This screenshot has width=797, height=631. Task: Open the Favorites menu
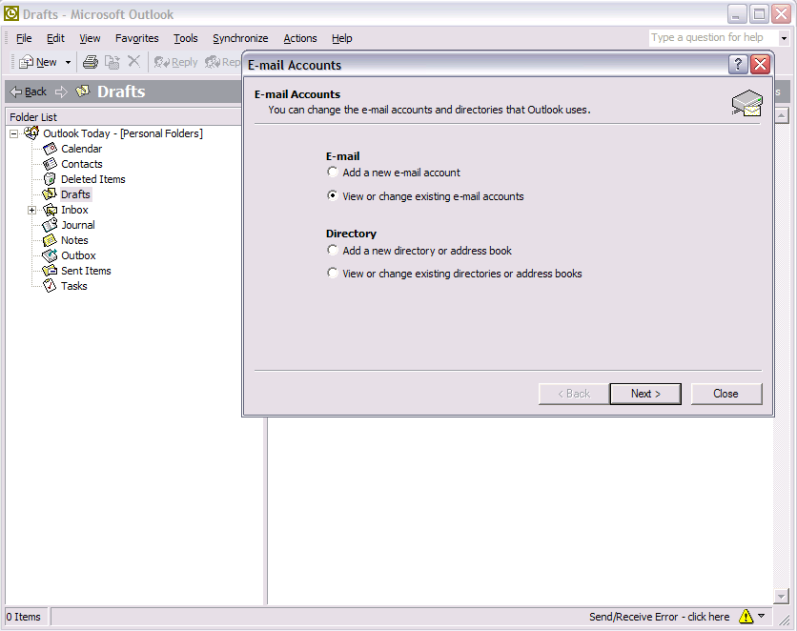[136, 38]
